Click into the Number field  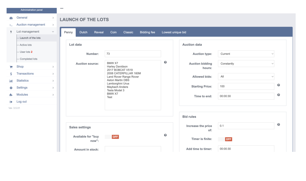[133, 54]
